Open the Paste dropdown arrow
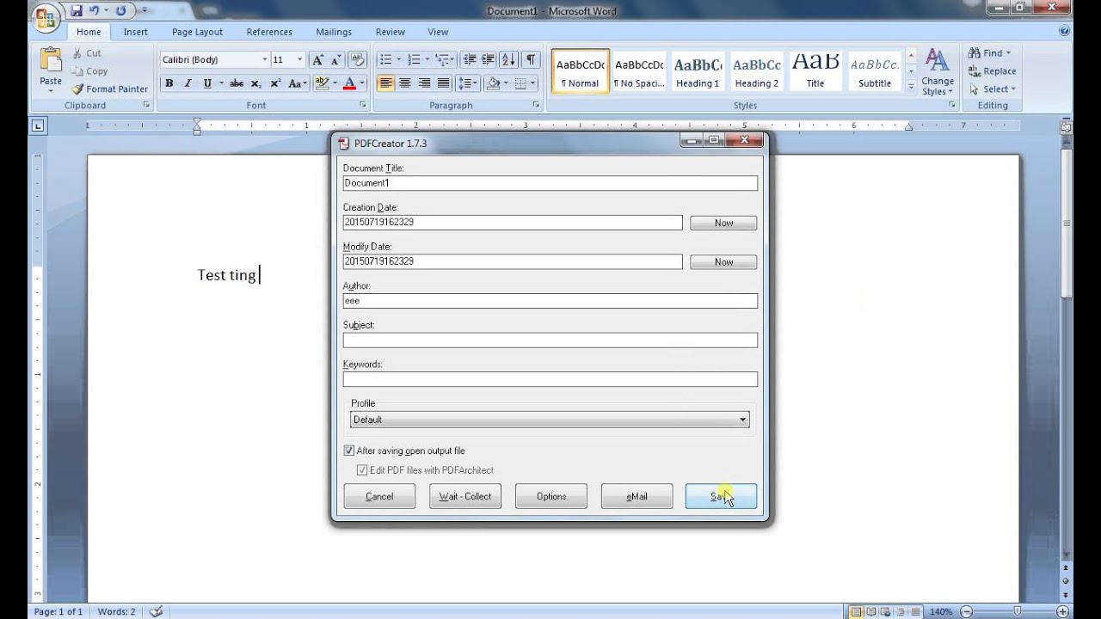The height and width of the screenshot is (619, 1101). [51, 90]
